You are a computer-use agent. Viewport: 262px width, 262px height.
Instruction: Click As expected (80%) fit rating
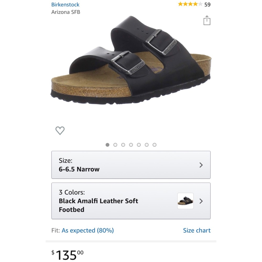(x=88, y=230)
